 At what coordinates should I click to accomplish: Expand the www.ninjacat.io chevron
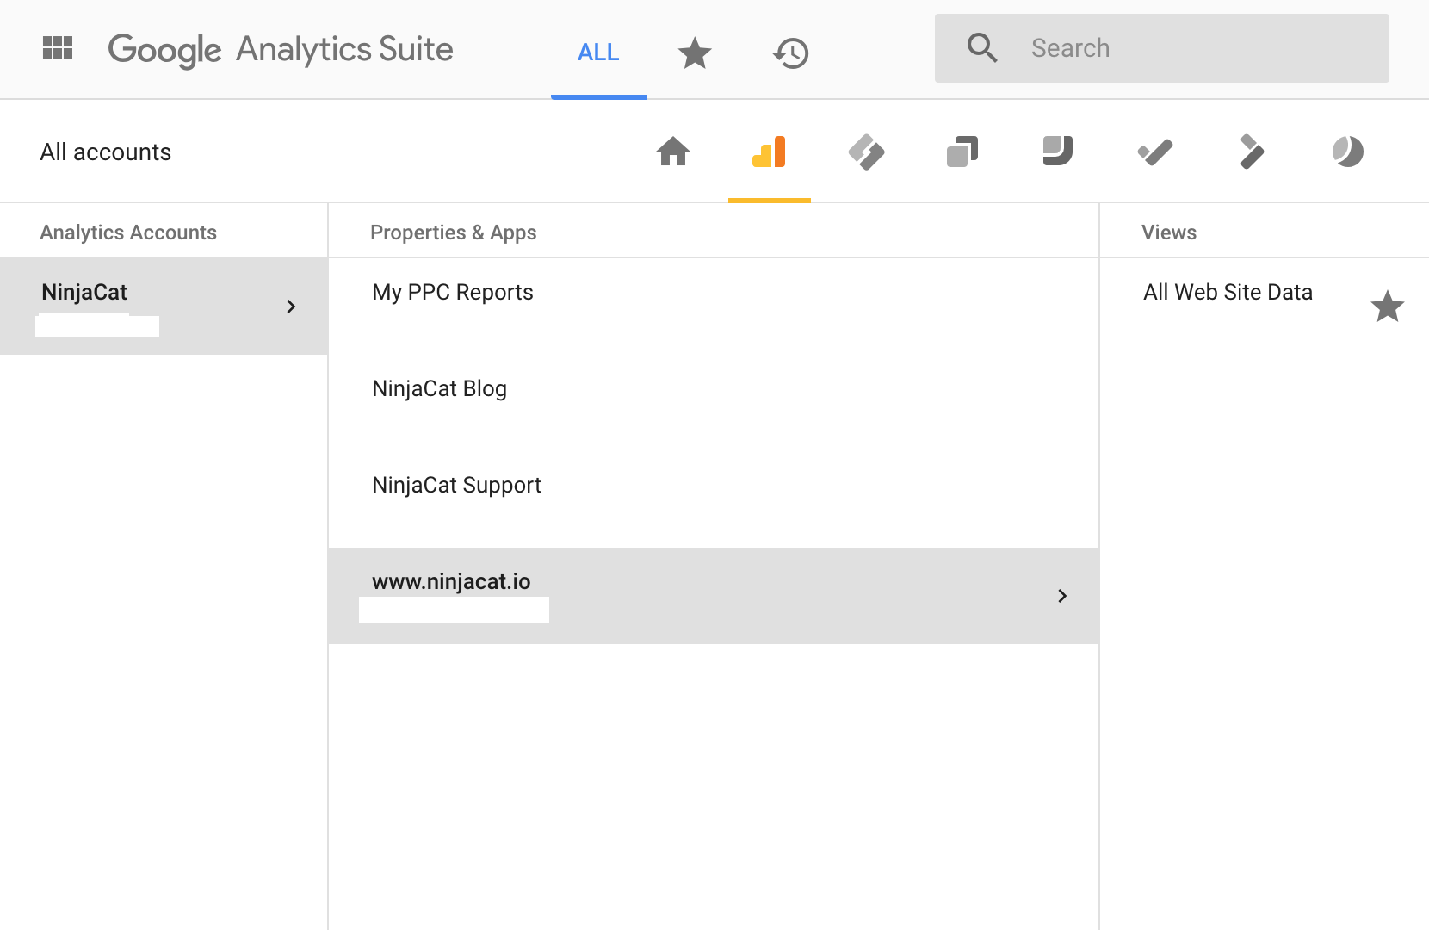[x=1062, y=596]
